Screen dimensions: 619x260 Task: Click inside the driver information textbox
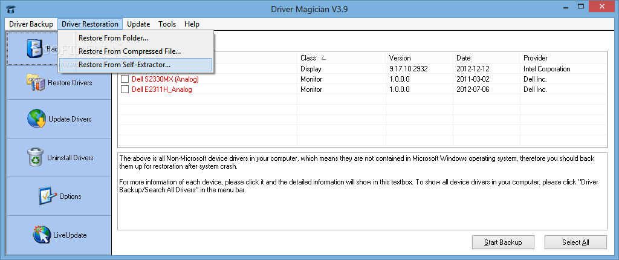point(363,191)
